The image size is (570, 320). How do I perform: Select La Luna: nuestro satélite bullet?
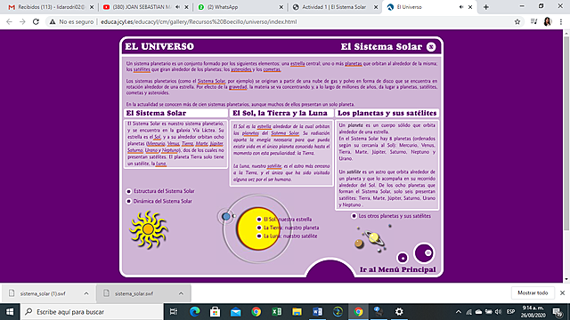coord(259,236)
